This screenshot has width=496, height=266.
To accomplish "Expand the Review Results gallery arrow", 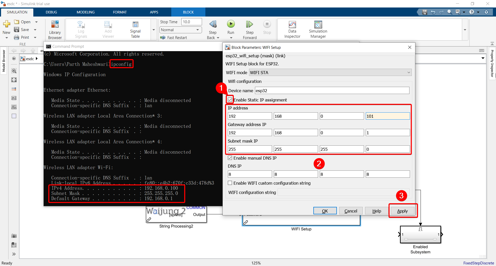I will pos(465,30).
